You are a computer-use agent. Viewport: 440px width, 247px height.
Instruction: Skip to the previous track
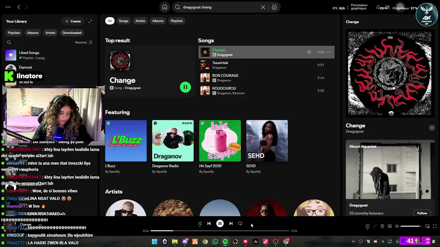tap(209, 224)
